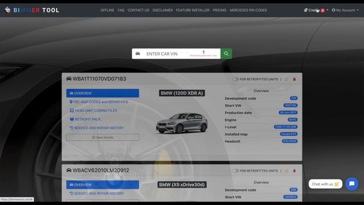Open the FAQ page

tap(121, 10)
